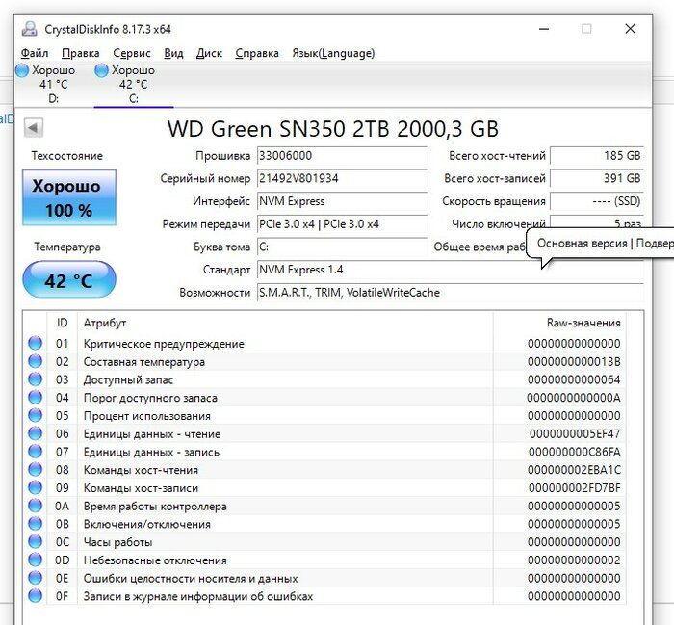
Task: Click the Интерфейс field NVM Express
Action: pyautogui.click(x=342, y=201)
